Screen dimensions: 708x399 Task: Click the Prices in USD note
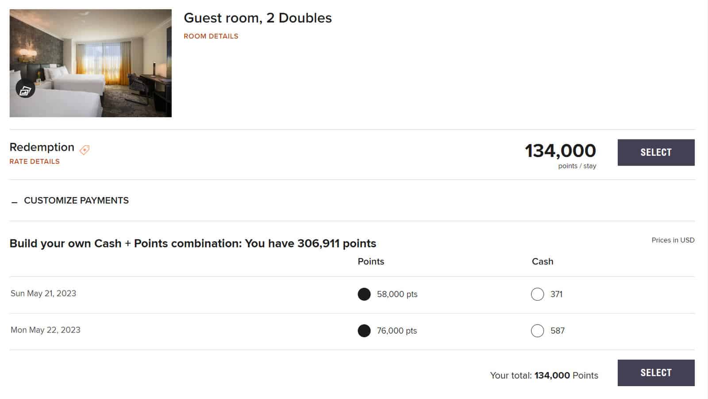click(673, 240)
